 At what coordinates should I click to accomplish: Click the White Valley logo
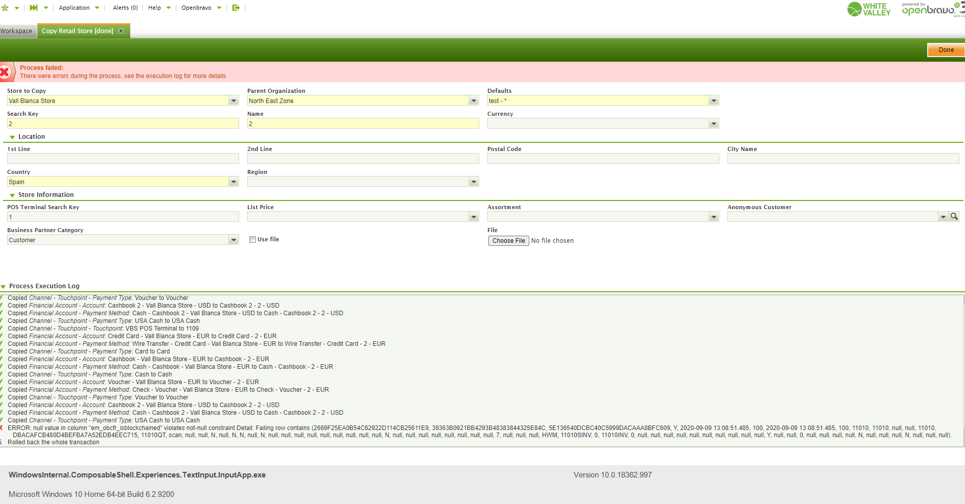point(868,9)
